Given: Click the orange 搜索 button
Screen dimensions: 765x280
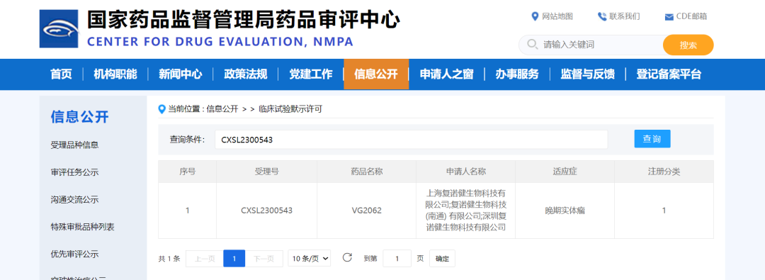Looking at the screenshot, I should [688, 45].
